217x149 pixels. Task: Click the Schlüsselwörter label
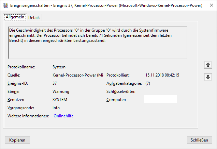(121, 92)
